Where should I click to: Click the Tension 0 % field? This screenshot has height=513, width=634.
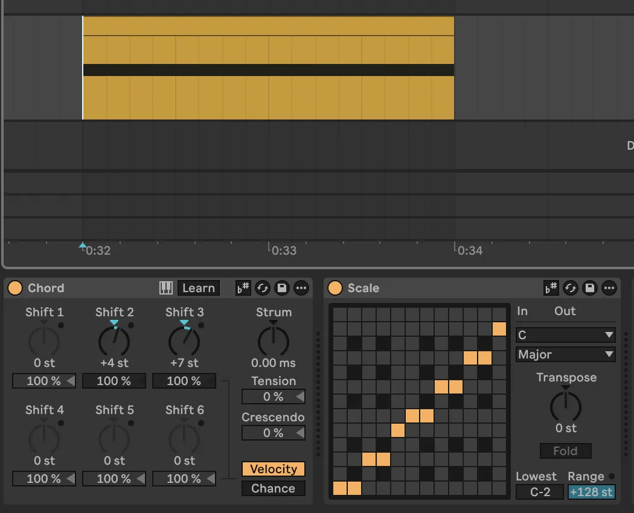click(274, 397)
